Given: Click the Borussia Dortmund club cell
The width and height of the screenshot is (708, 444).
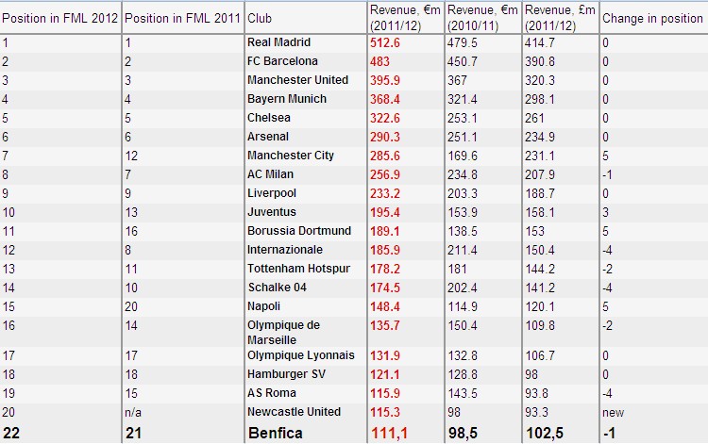Looking at the screenshot, I should [x=299, y=231].
